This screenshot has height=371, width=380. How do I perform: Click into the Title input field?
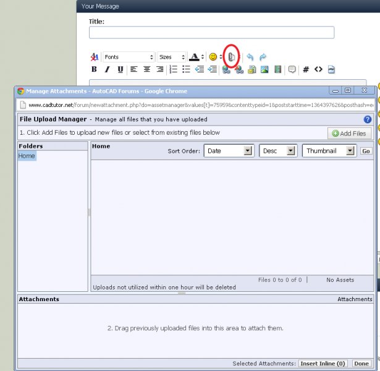211,33
